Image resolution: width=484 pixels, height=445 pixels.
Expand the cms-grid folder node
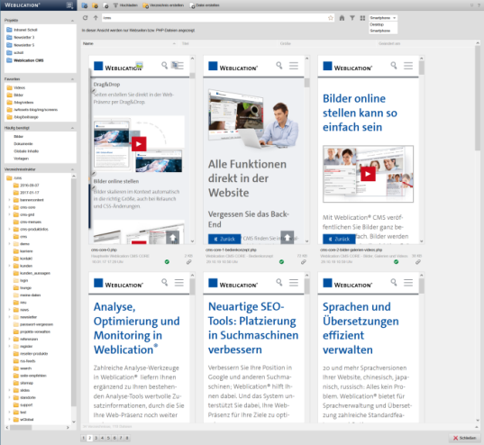[x=10, y=214]
